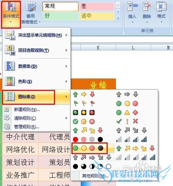Click the 业务推广 cell
The width and height of the screenshot is (173, 186).
click(x=20, y=175)
